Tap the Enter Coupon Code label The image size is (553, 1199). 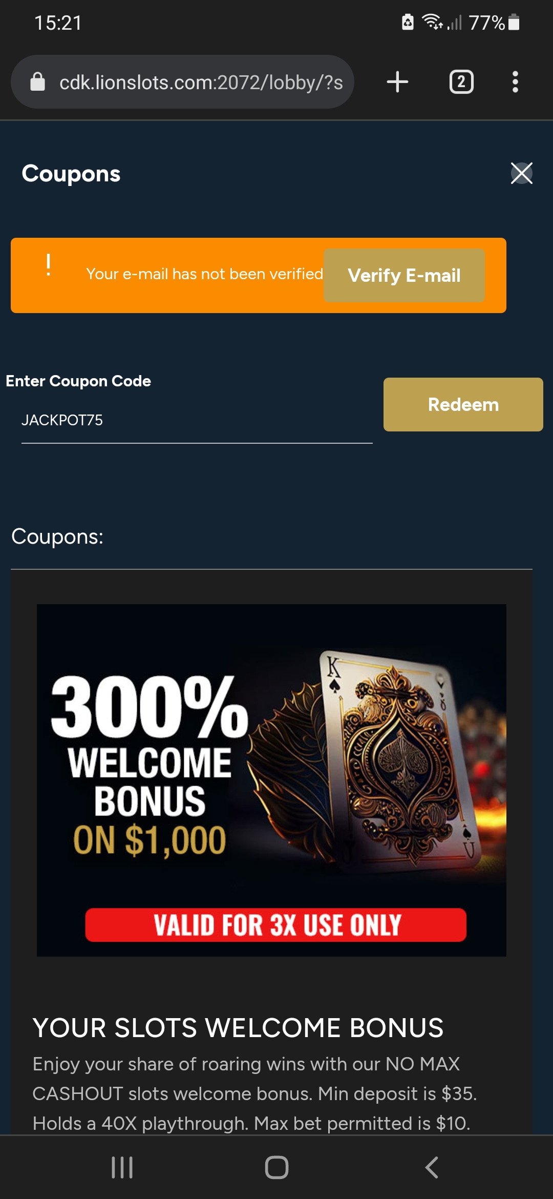tap(78, 381)
